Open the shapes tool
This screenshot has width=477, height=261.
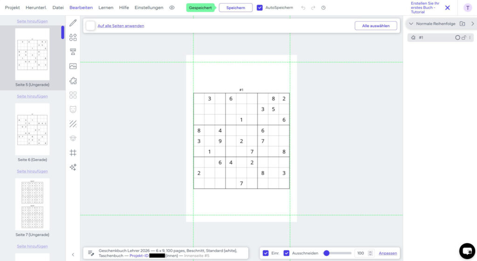73,37
